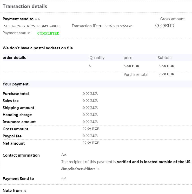The height and width of the screenshot is (194, 192).
Task: Click the Your payment section header
Action: tap(16, 84)
